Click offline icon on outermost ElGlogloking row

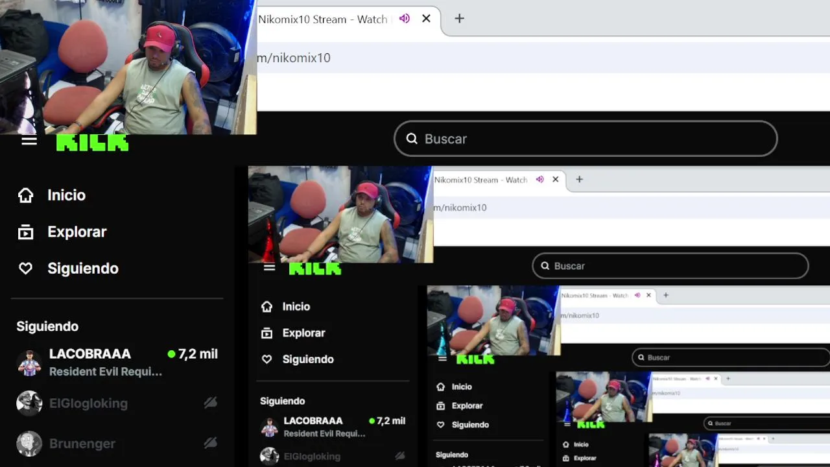pyautogui.click(x=210, y=403)
